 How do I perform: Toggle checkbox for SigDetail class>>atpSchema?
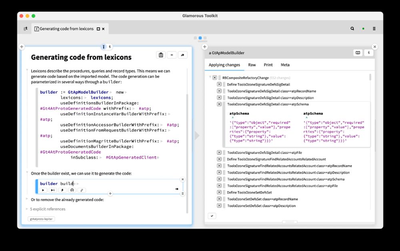(x=219, y=104)
